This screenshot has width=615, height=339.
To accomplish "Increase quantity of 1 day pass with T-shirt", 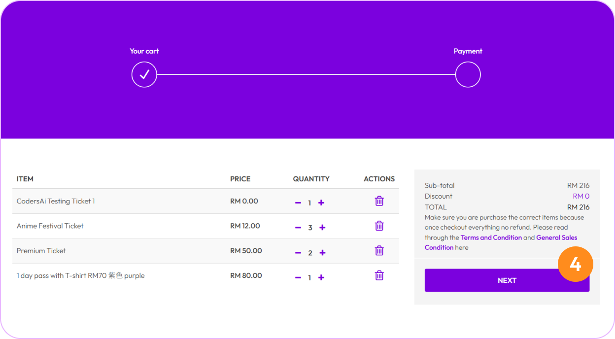I will [321, 278].
